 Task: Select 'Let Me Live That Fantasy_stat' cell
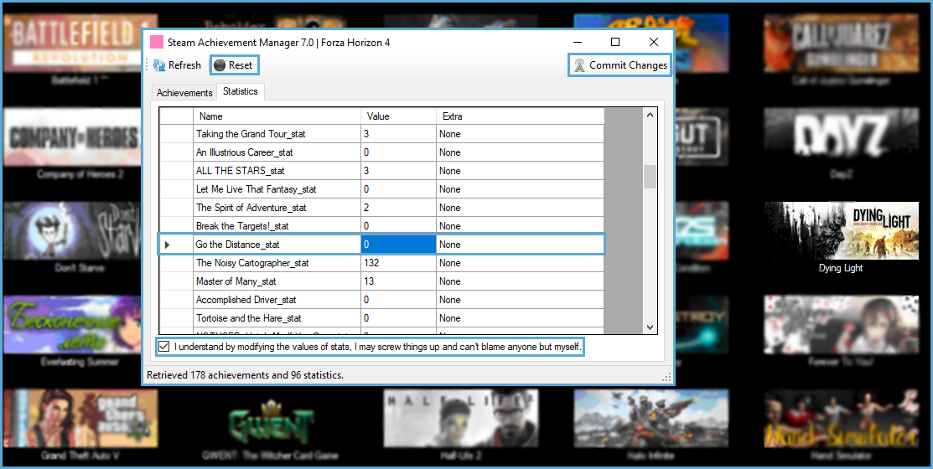coord(277,189)
